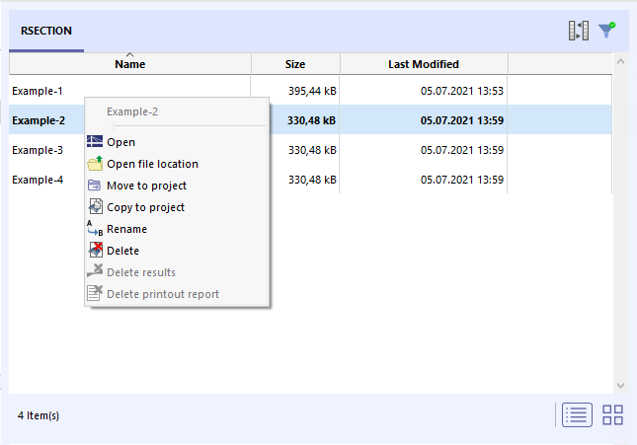637x445 pixels.
Task: Click the Rename icon in context menu
Action: pyautogui.click(x=95, y=229)
